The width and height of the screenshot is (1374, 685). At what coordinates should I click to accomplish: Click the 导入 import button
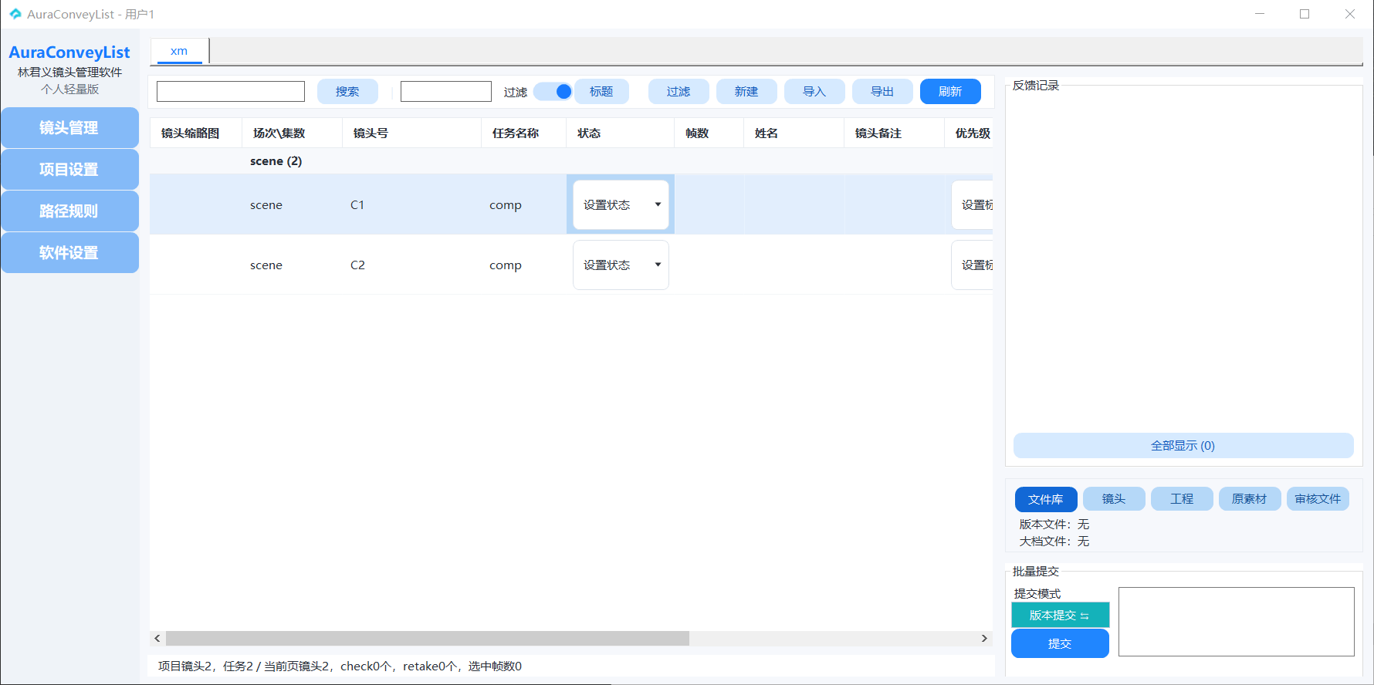tap(814, 91)
